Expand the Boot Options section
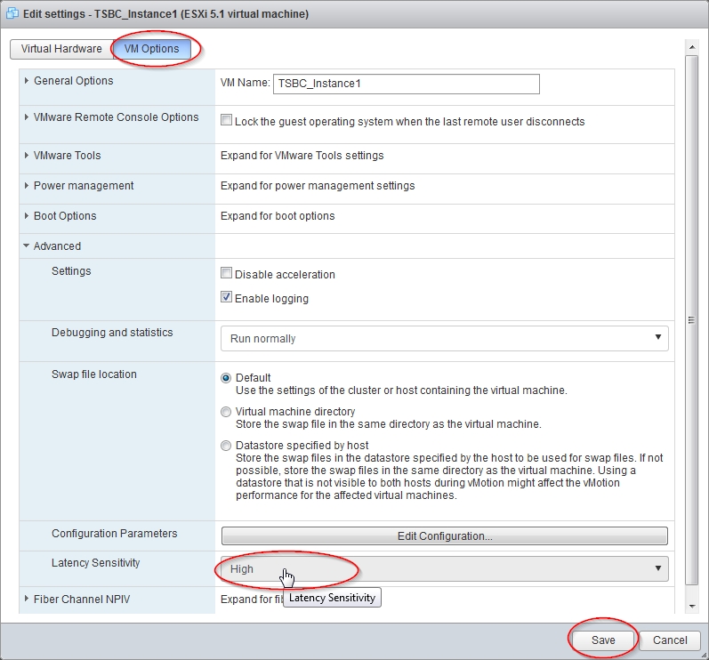This screenshot has width=709, height=660. coord(64,216)
